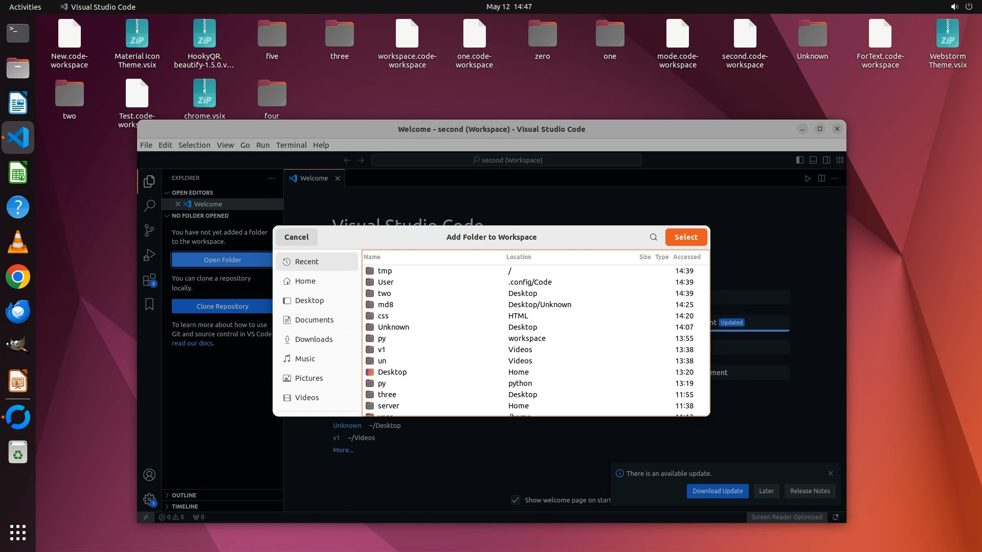
Task: Click the Download Update button
Action: [717, 491]
